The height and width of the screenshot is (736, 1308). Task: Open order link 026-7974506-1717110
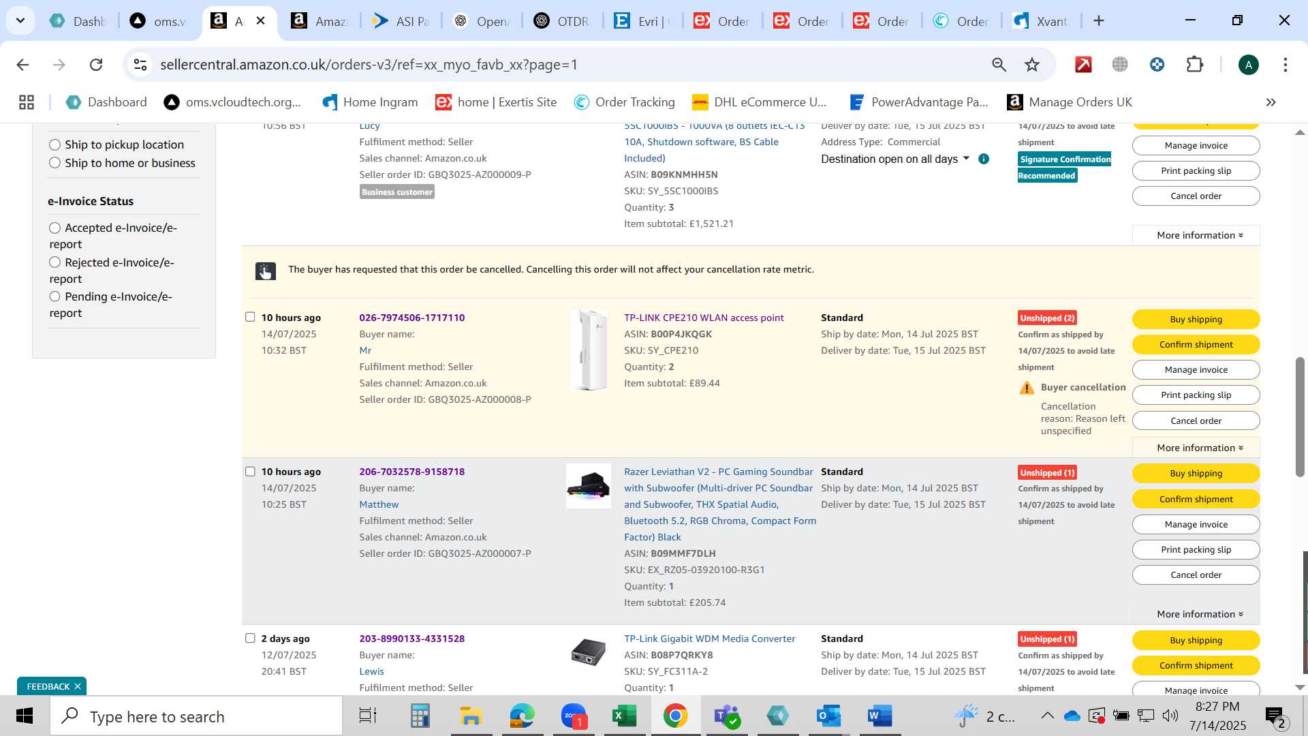click(412, 318)
